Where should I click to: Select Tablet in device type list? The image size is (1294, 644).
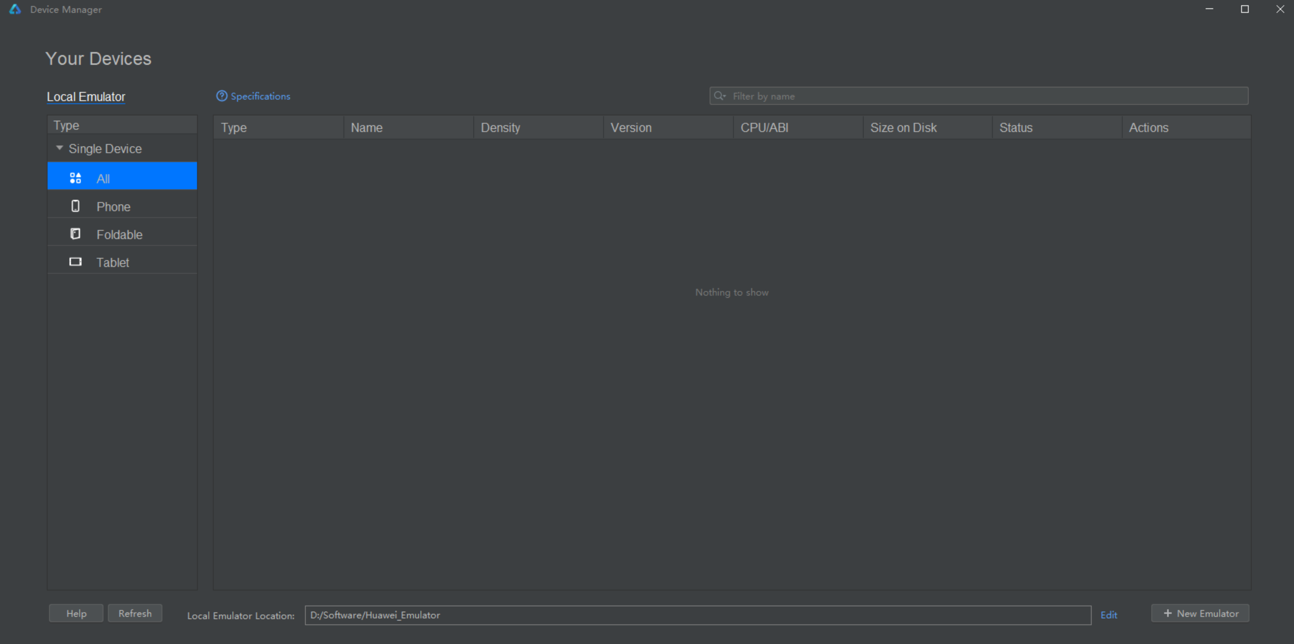click(113, 262)
